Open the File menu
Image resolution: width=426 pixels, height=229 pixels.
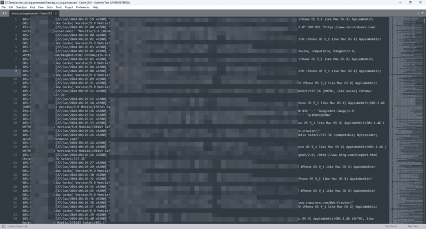click(3, 7)
